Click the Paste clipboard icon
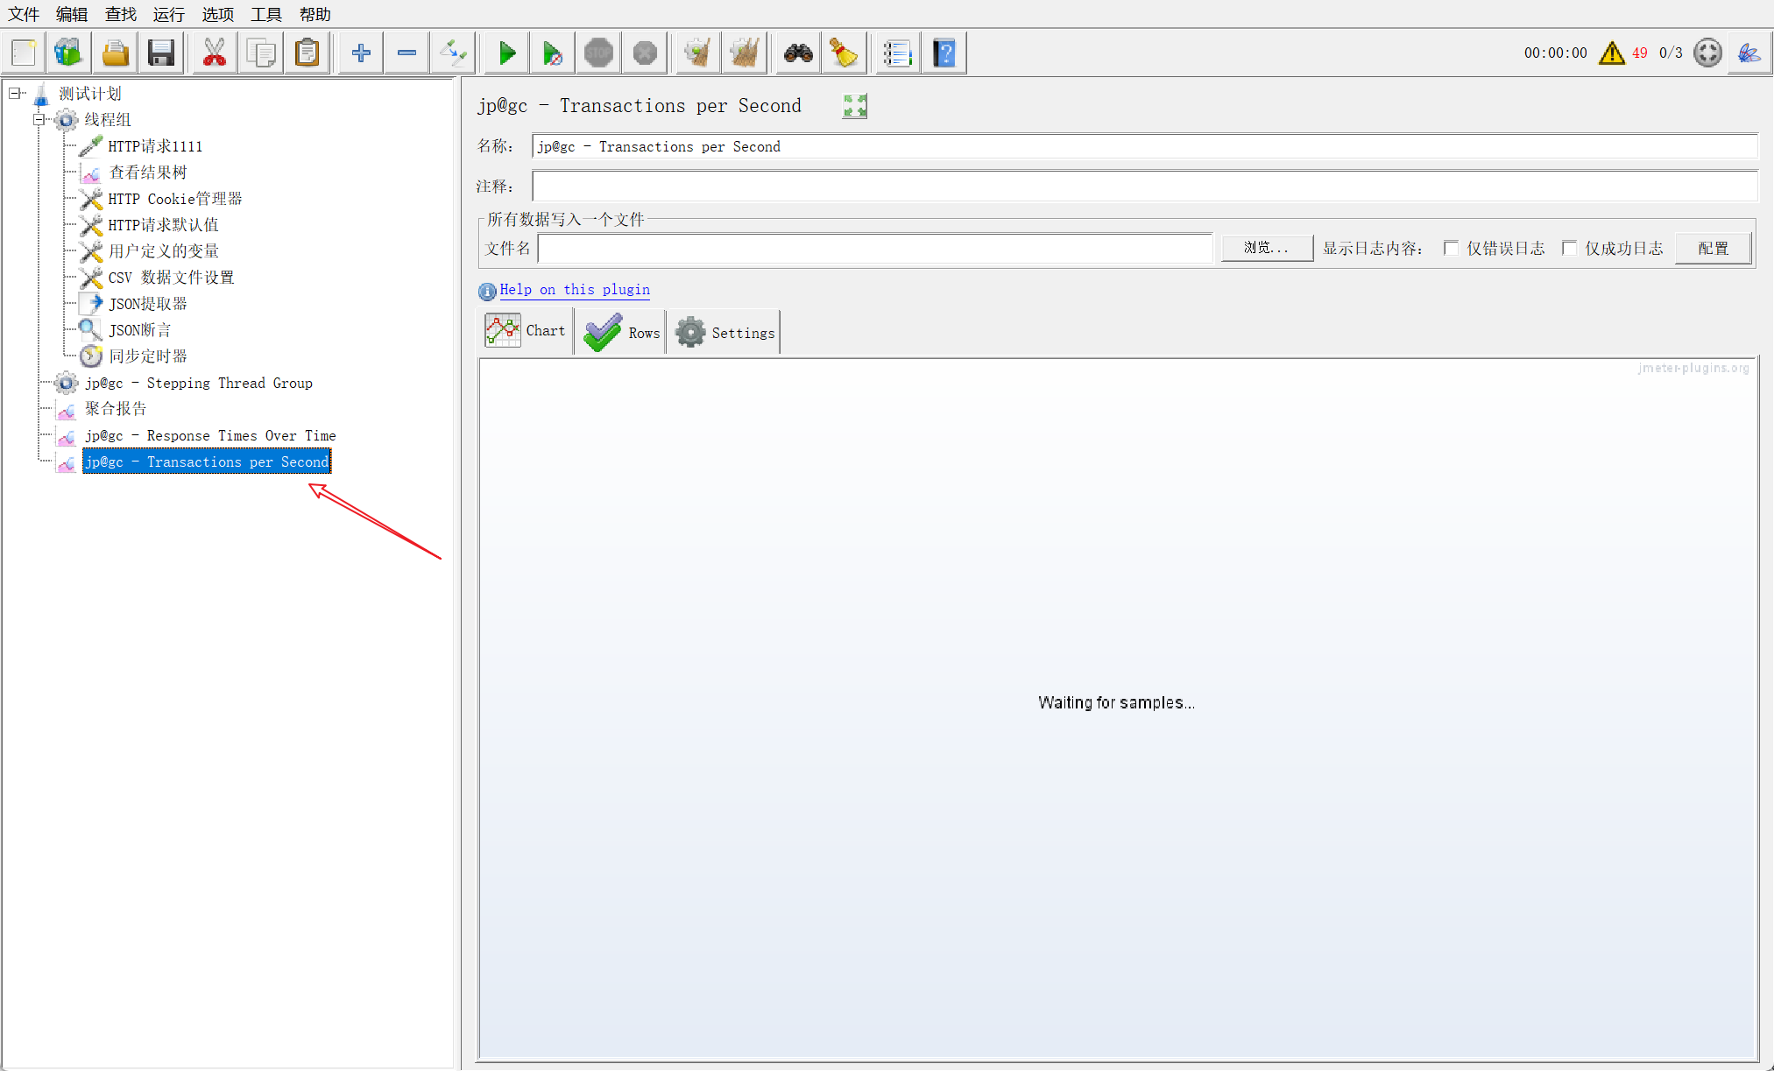Screen dimensions: 1774x1071 [x=307, y=53]
